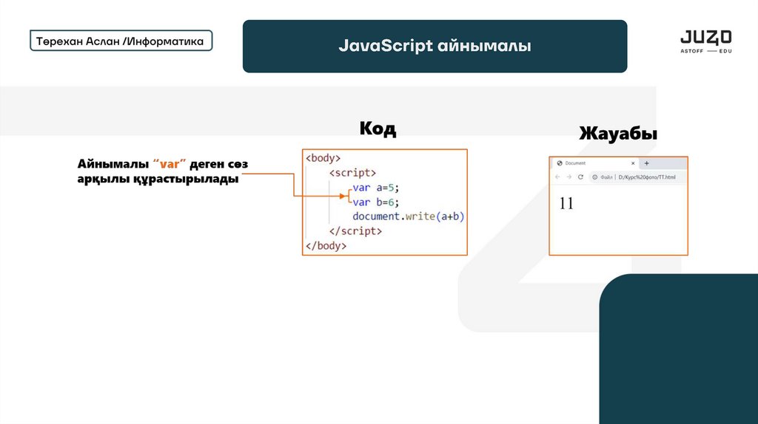Click the address bar with TT.html path

[x=637, y=177]
